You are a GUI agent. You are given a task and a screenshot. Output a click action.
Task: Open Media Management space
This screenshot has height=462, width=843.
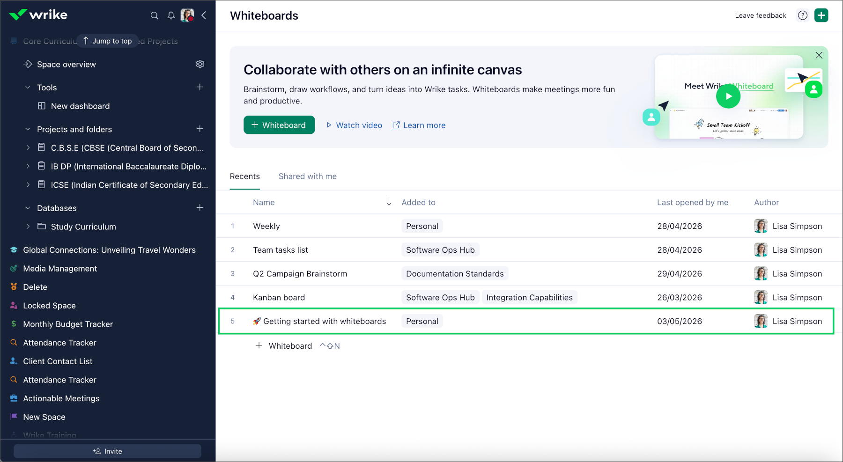(60, 269)
